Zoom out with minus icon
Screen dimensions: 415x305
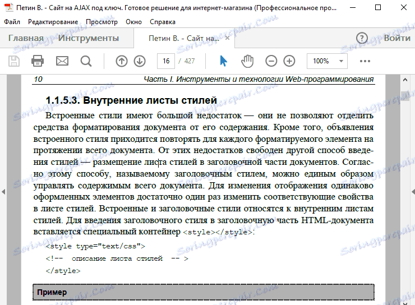(271, 61)
